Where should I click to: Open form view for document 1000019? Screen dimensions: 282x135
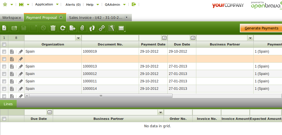click(12, 51)
